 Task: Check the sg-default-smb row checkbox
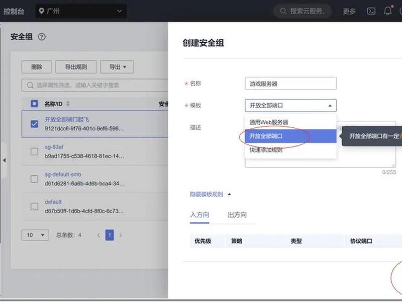(x=34, y=179)
